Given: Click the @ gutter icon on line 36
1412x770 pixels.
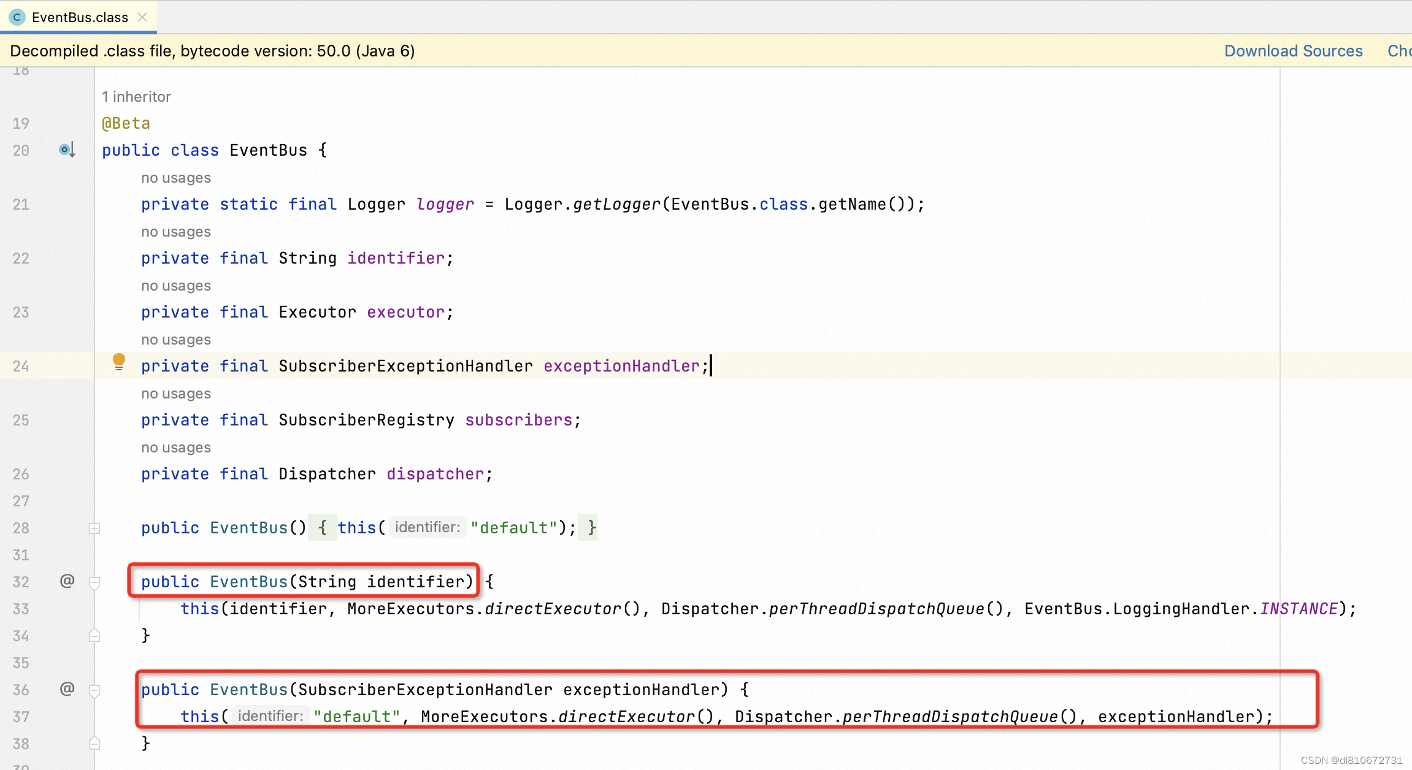Looking at the screenshot, I should (67, 688).
